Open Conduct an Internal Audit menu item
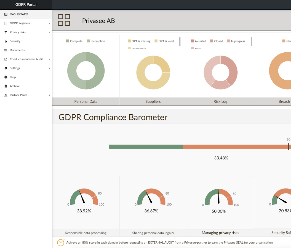This screenshot has width=291, height=248. [x=26, y=59]
